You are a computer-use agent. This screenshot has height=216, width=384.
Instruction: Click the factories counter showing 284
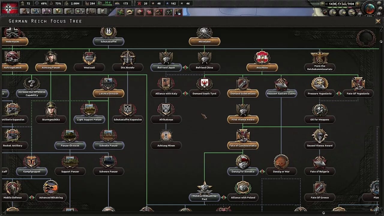(90, 4)
